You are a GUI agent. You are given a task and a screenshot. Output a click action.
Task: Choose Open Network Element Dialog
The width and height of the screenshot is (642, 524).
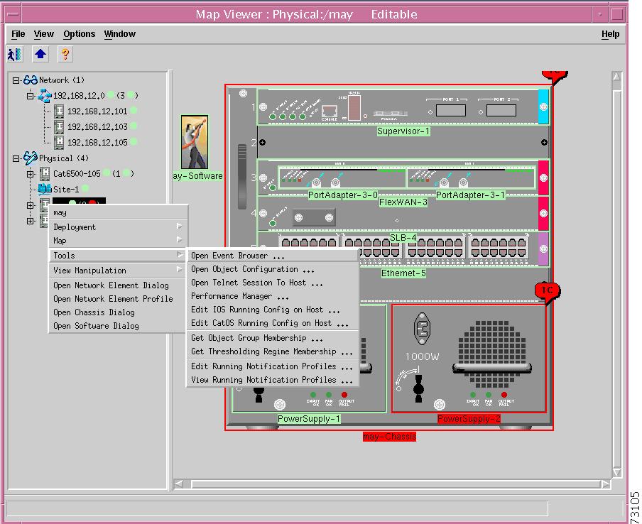[x=117, y=285]
